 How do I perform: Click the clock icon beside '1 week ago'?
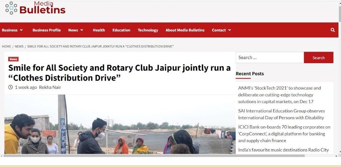10,87
